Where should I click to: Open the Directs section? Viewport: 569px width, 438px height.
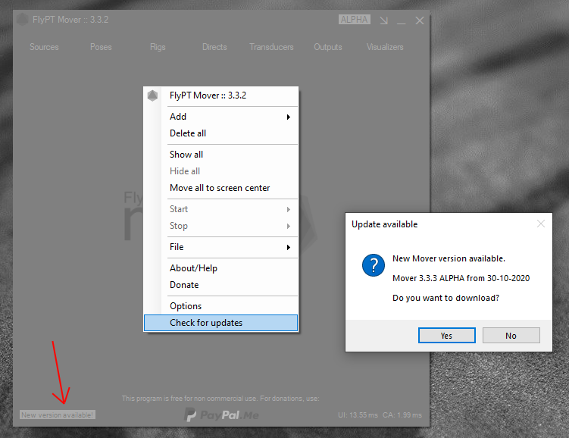214,47
